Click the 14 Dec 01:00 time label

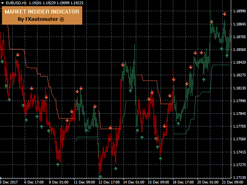coord(134,182)
